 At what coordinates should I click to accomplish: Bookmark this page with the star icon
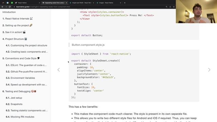[174, 7]
